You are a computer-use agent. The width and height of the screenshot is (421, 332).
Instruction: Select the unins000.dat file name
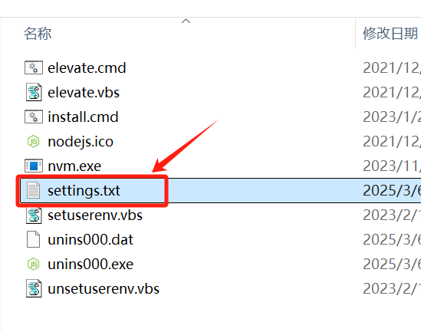click(x=90, y=240)
